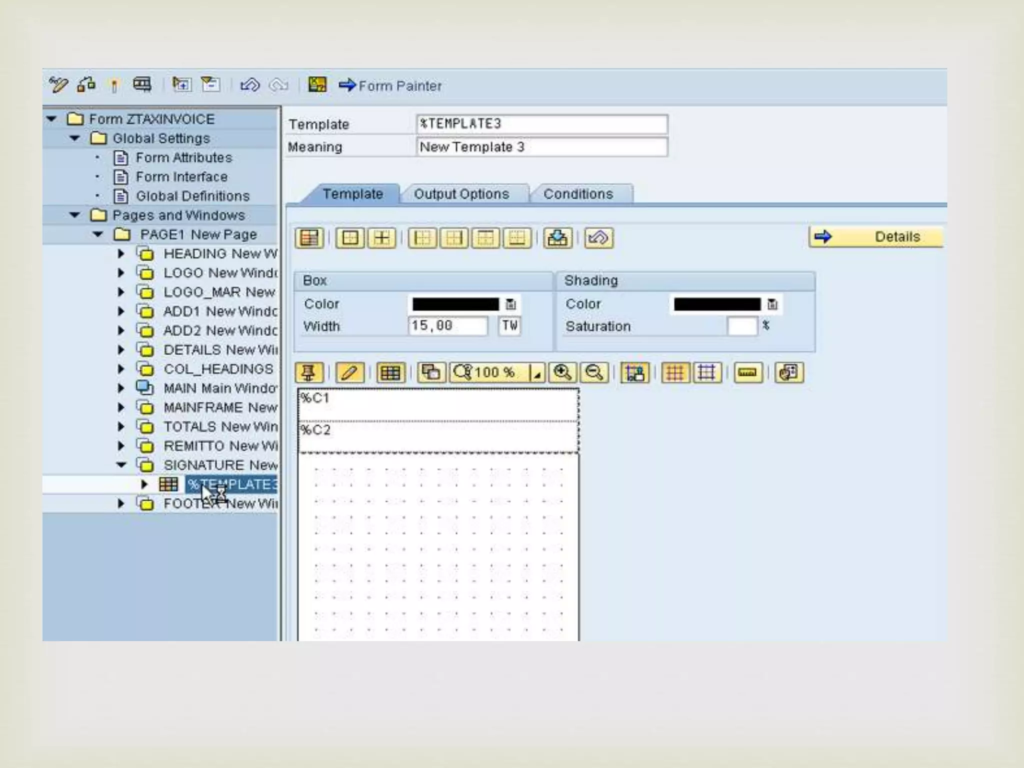Switch to the Output Options tab
Screen dimensions: 1024x768
[x=461, y=194]
